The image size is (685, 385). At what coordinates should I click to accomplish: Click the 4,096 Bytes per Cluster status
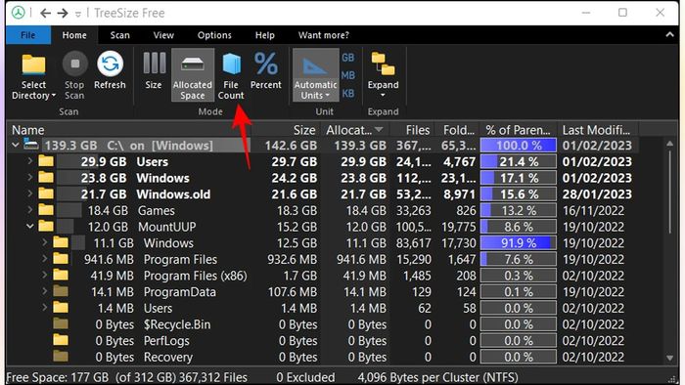437,377
